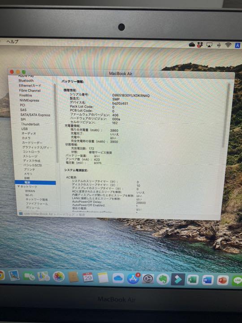
Task: Select PCI in the sidebar
Action: click(22, 105)
